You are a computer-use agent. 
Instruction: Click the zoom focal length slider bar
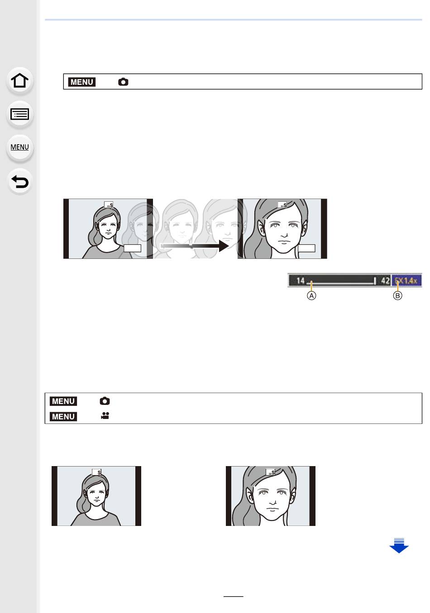[340, 281]
